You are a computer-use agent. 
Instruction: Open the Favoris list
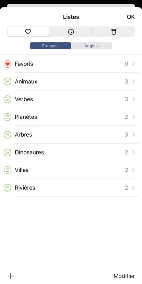click(x=71, y=64)
